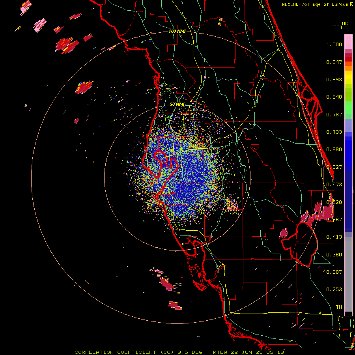Pick the gray segment of the color scale
Screen dimensions: 355x355
tap(348, 274)
